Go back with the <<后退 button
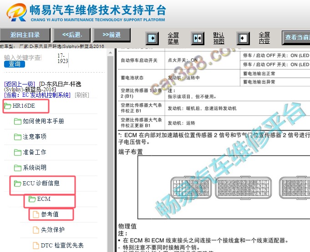 tap(72, 35)
